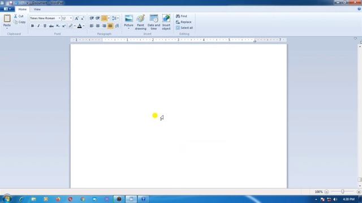Switch to the View tab
Viewport: 362px width, 203px height.
tap(37, 10)
